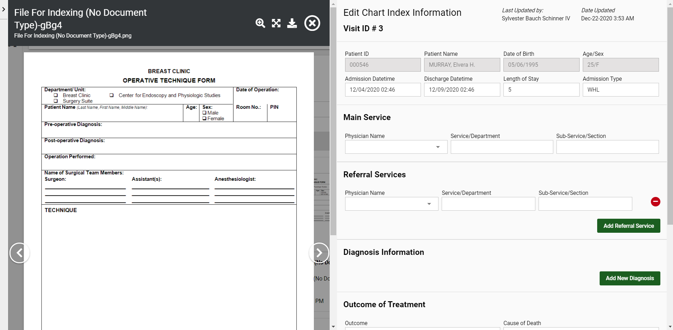This screenshot has height=330, width=673.
Task: Select the file name ending in gBg4.png
Action: click(x=73, y=36)
